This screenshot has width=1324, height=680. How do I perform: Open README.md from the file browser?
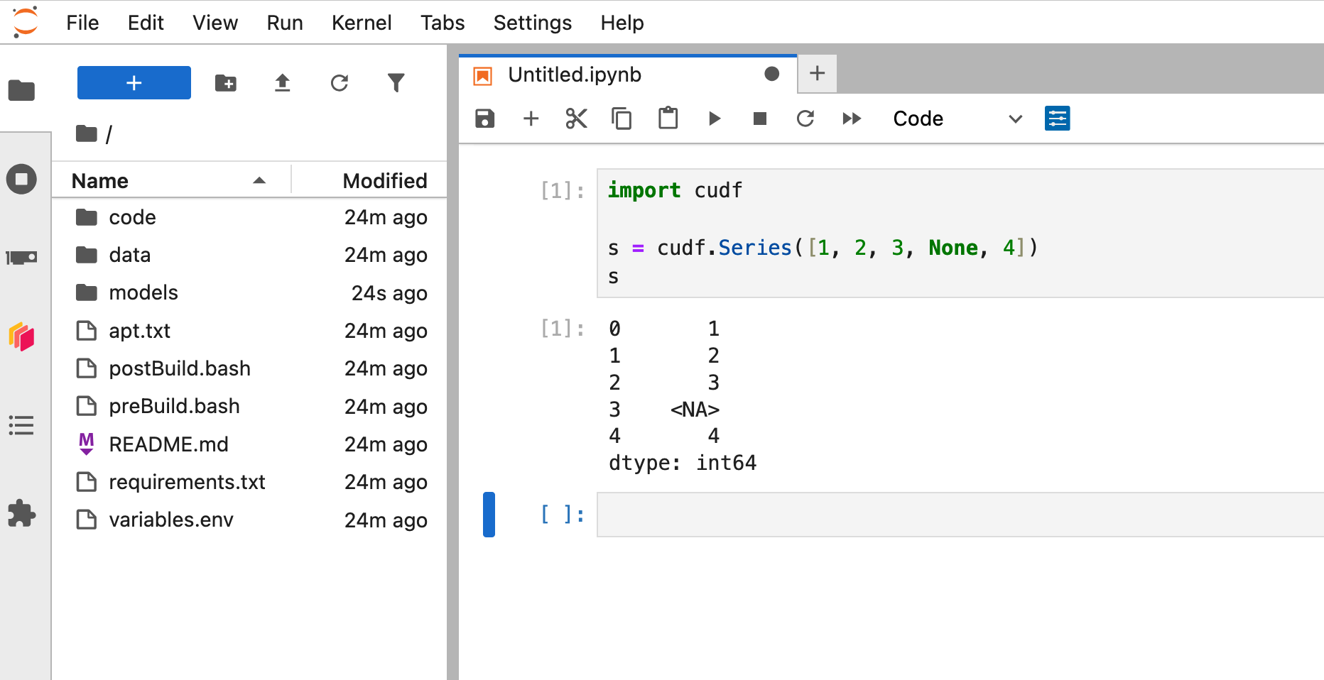point(168,444)
